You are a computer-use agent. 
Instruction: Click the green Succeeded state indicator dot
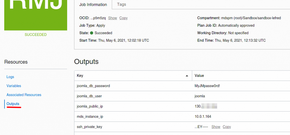click(x=91, y=33)
